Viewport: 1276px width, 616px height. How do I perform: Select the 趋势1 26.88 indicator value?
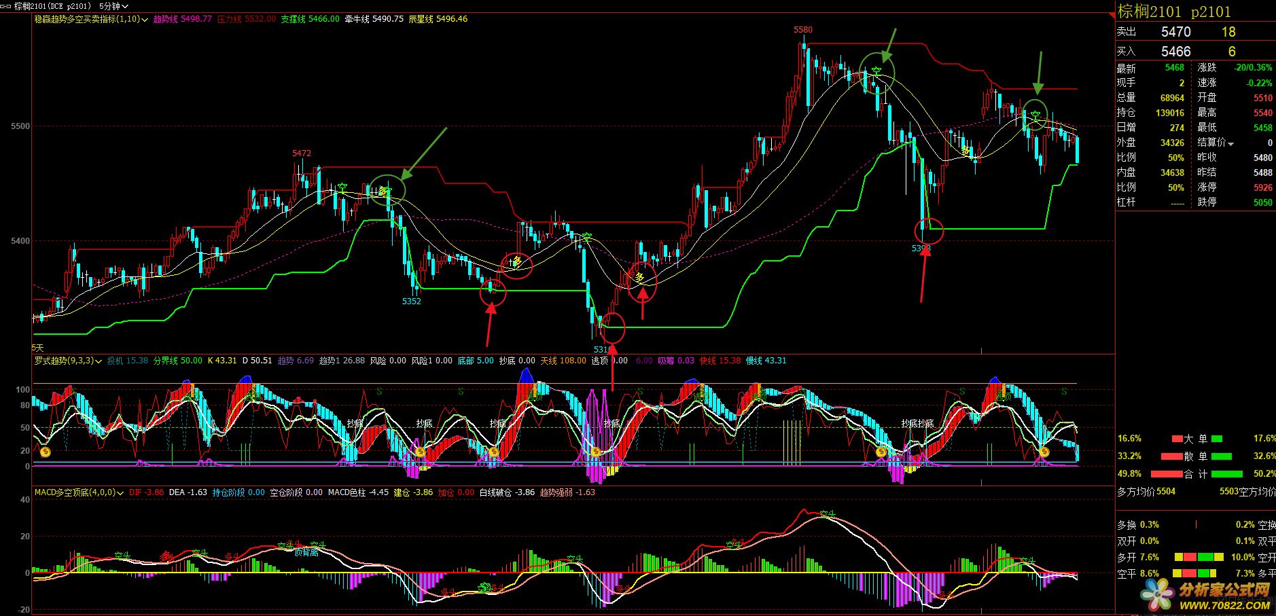(342, 361)
